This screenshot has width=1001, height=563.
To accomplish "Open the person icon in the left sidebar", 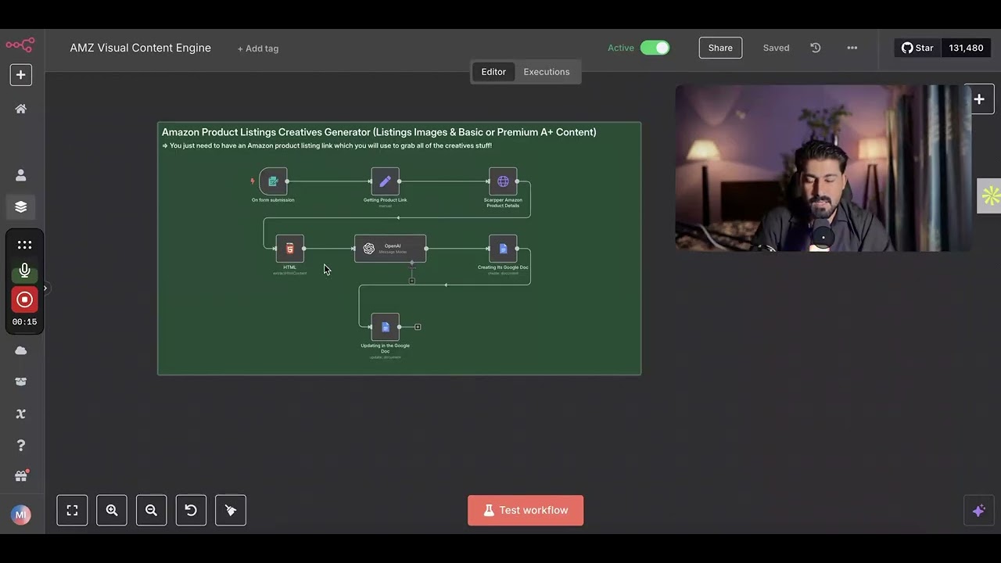I will coord(21,175).
